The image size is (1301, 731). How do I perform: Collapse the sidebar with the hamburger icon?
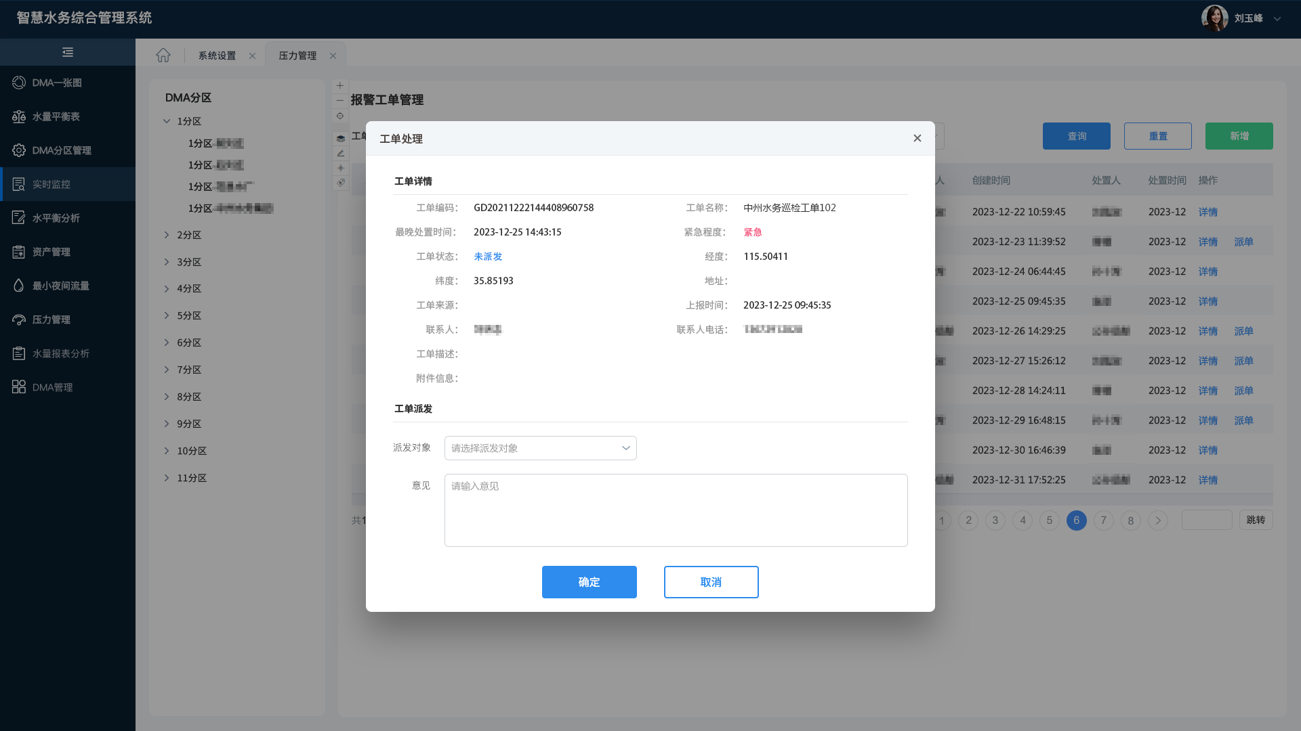click(67, 51)
